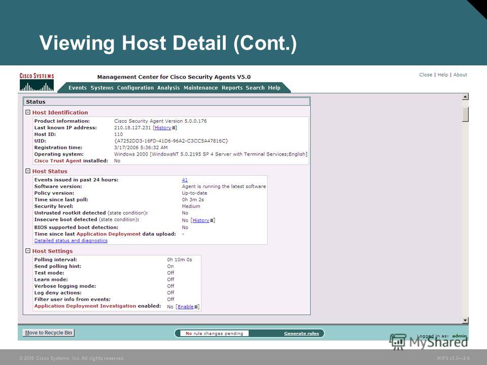The height and width of the screenshot is (365, 487).
Task: Click scrollbar up arrow
Action: point(465,97)
